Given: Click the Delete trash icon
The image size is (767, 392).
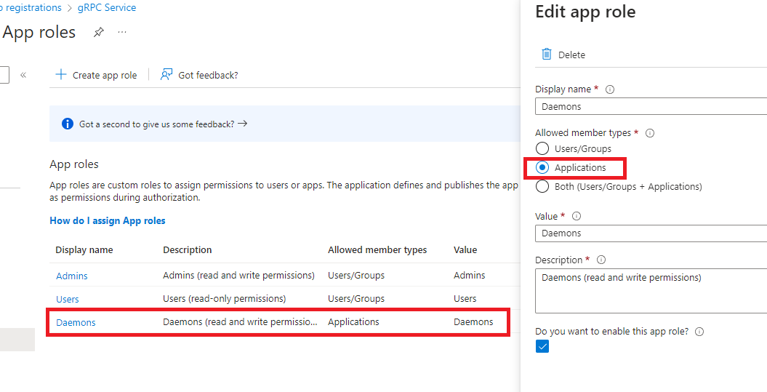Looking at the screenshot, I should click(x=547, y=55).
